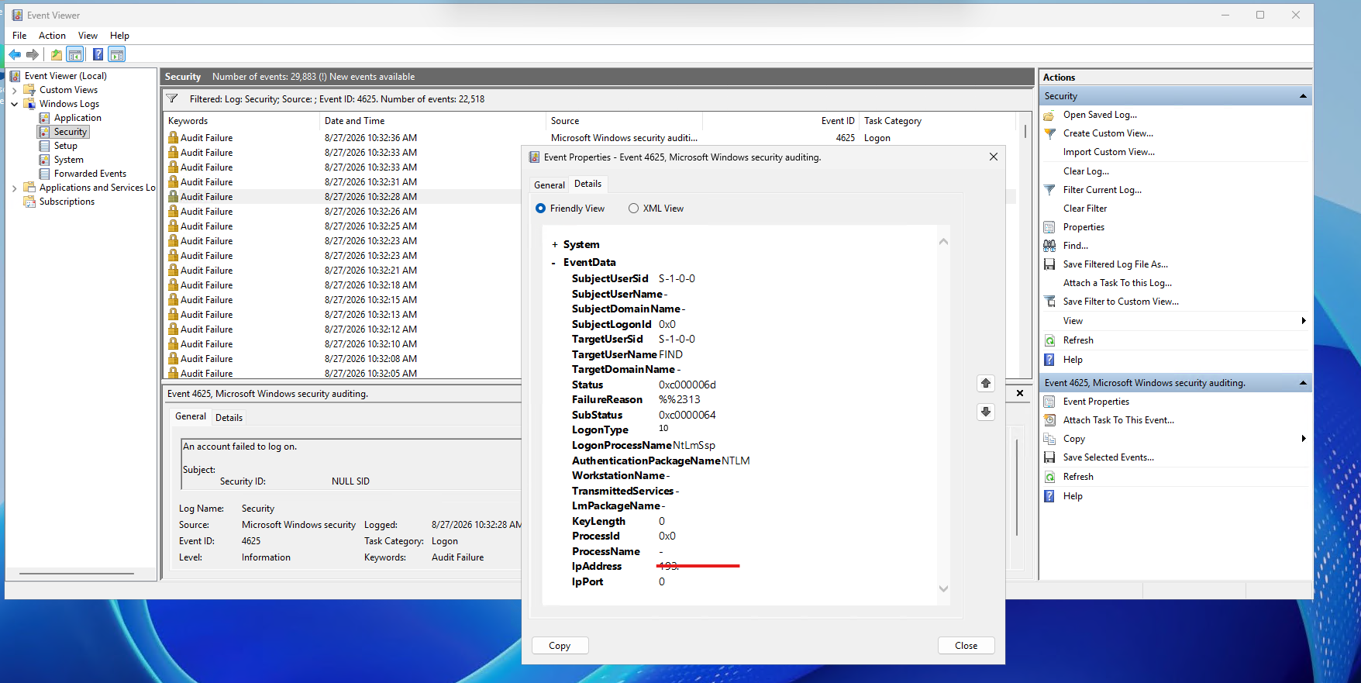Image resolution: width=1361 pixels, height=683 pixels.
Task: Click the Properties icon in the Actions pane
Action: pos(1049,227)
